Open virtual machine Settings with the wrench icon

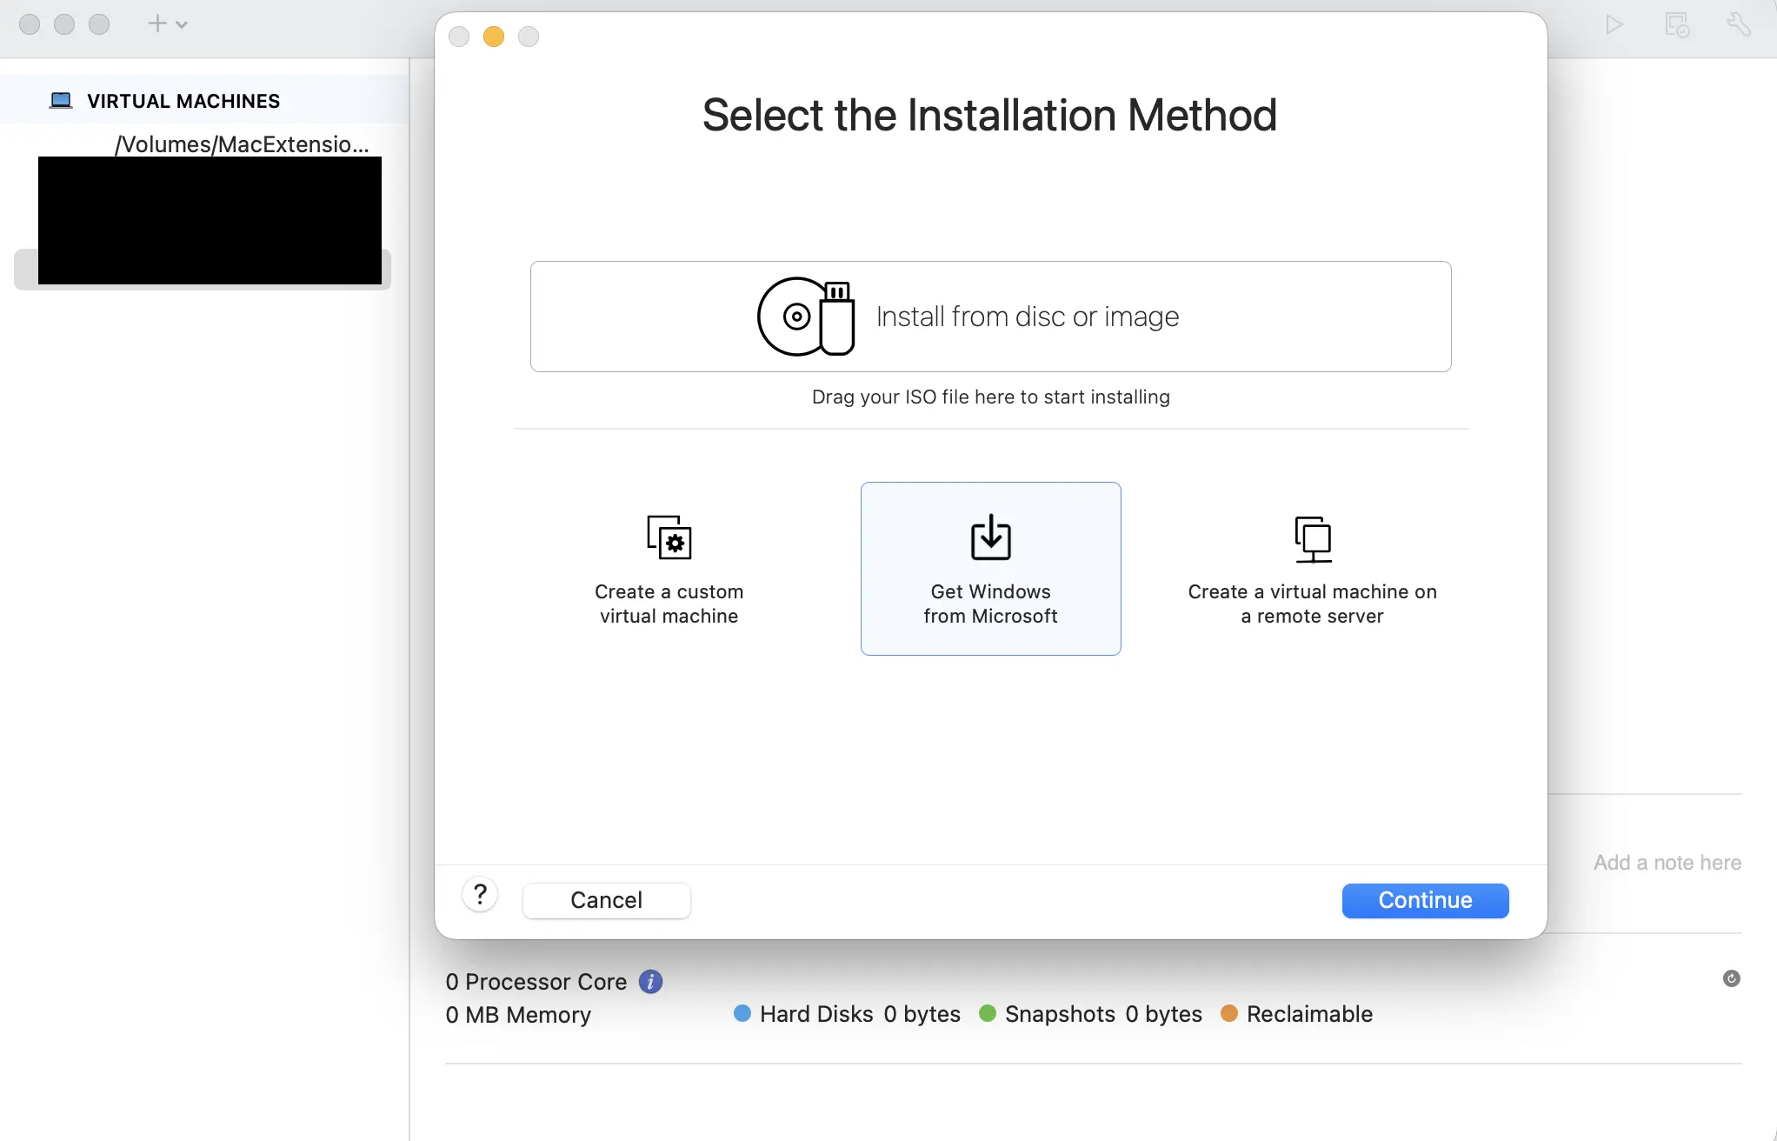(1738, 23)
